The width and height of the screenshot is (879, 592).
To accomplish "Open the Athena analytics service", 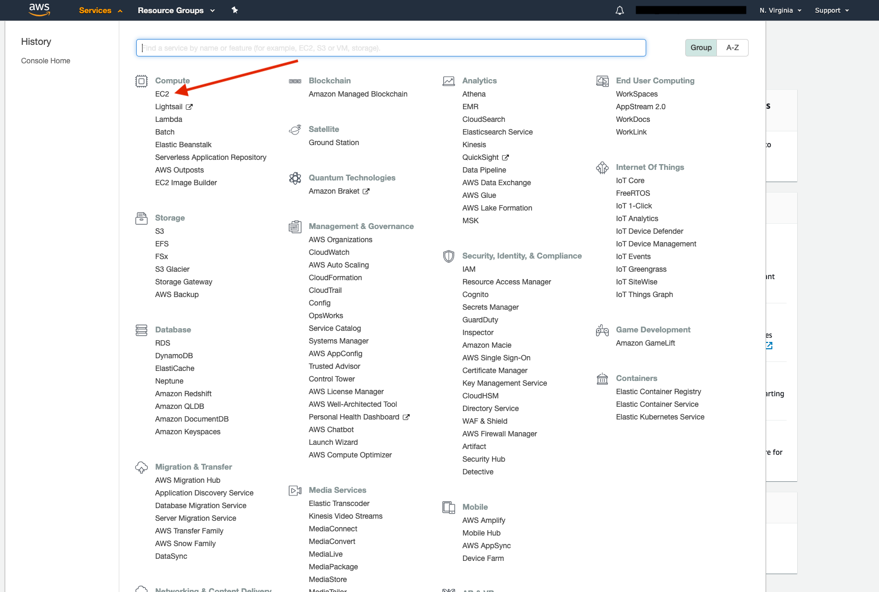I will 474,94.
